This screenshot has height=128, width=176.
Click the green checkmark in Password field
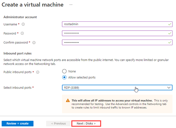click(170, 33)
